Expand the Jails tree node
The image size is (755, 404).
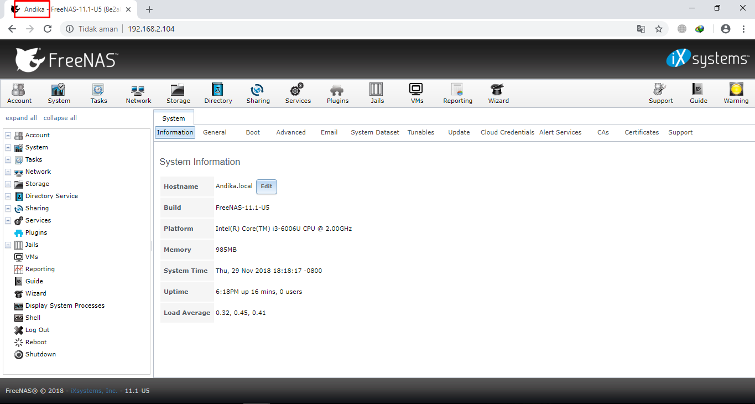pos(8,245)
